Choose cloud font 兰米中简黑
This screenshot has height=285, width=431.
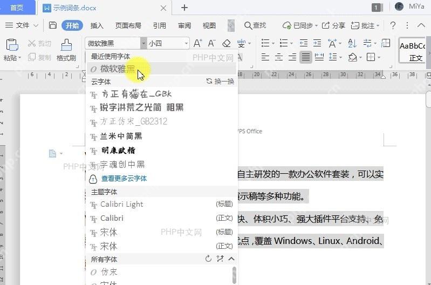[162, 136]
